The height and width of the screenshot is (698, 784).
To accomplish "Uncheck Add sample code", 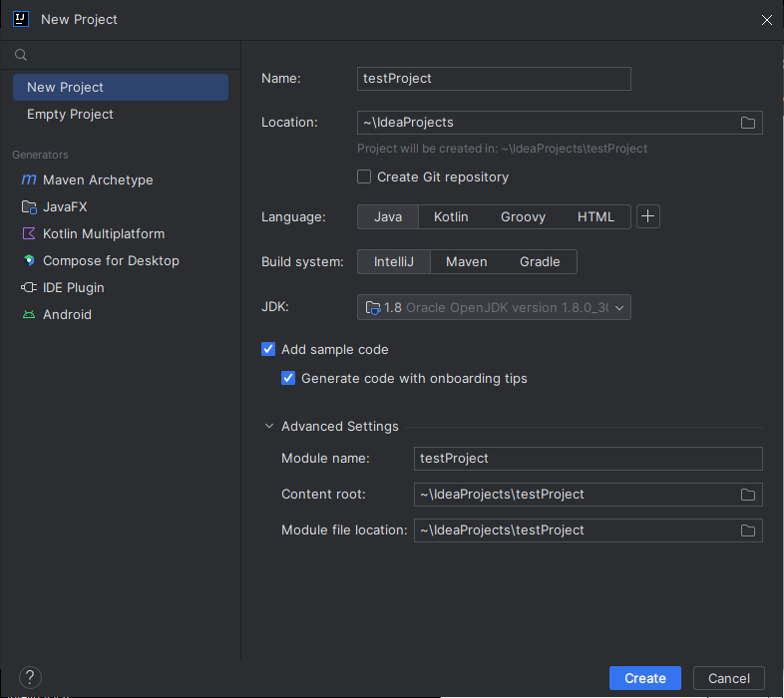I will pyautogui.click(x=268, y=350).
